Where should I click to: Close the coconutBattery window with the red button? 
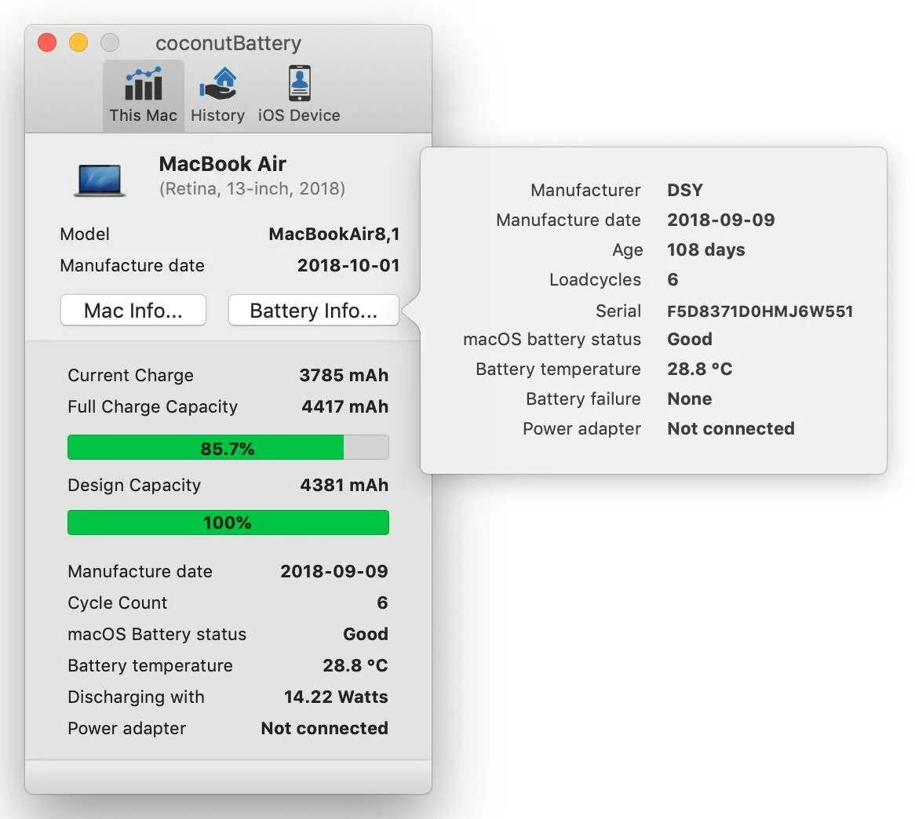(x=47, y=42)
